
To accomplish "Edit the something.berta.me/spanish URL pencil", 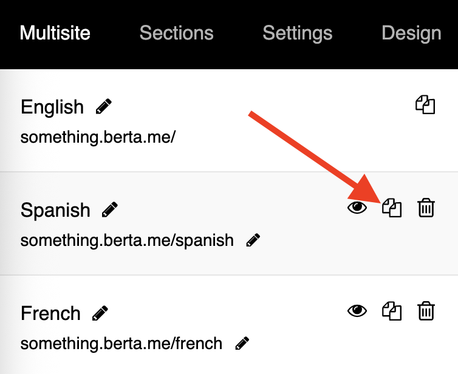I will [x=253, y=240].
